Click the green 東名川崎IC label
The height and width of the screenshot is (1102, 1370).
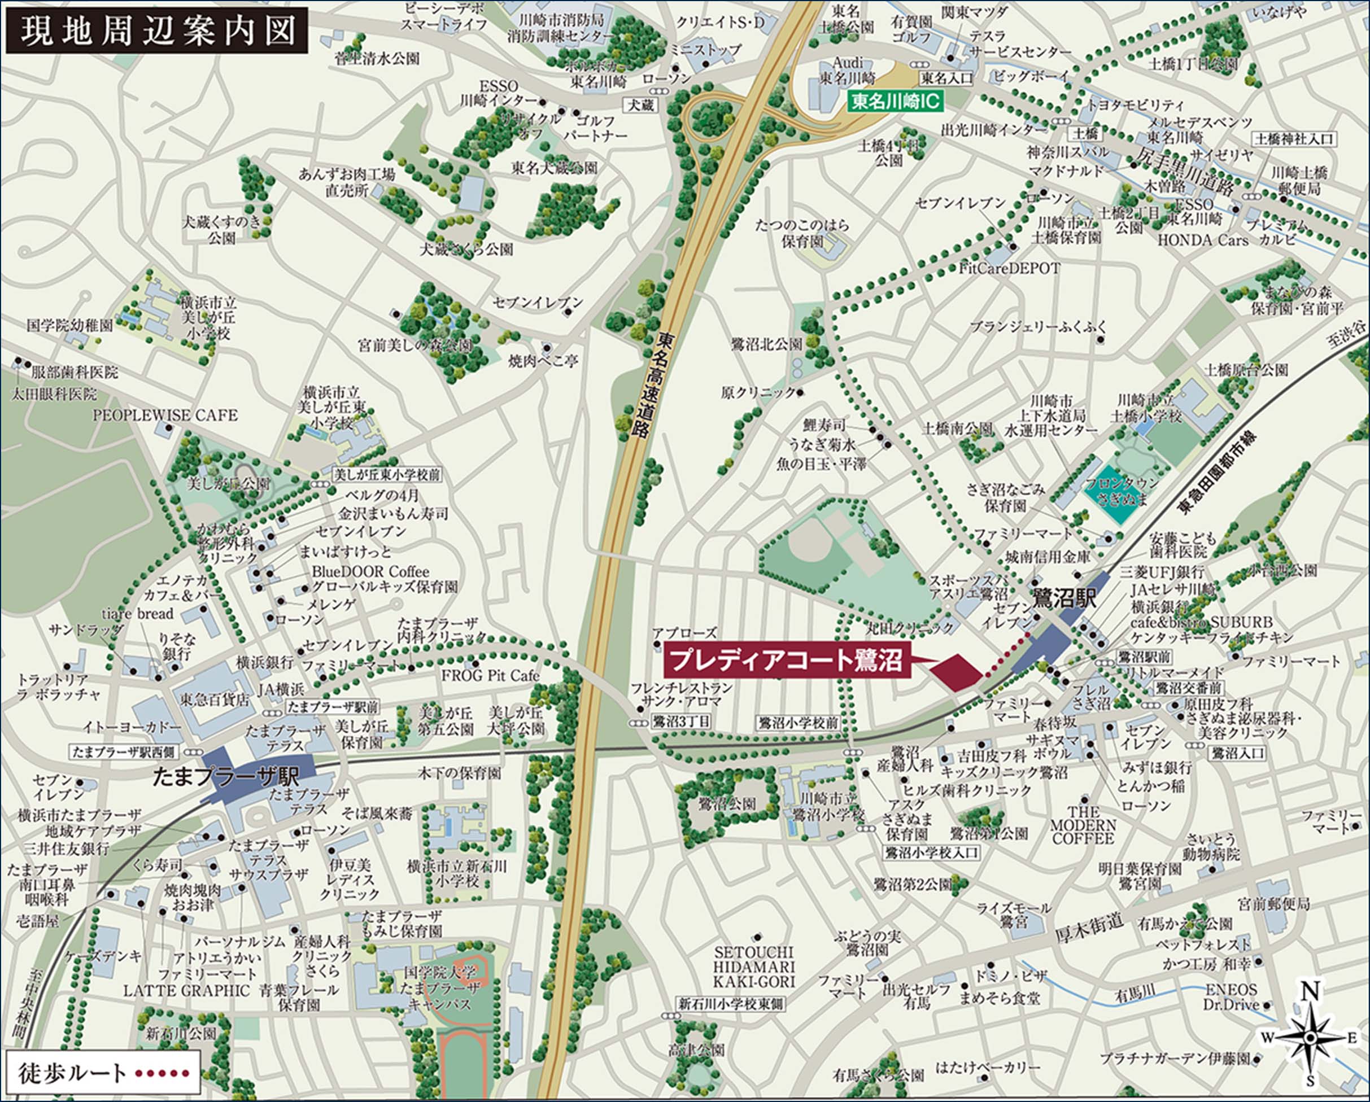click(x=896, y=102)
